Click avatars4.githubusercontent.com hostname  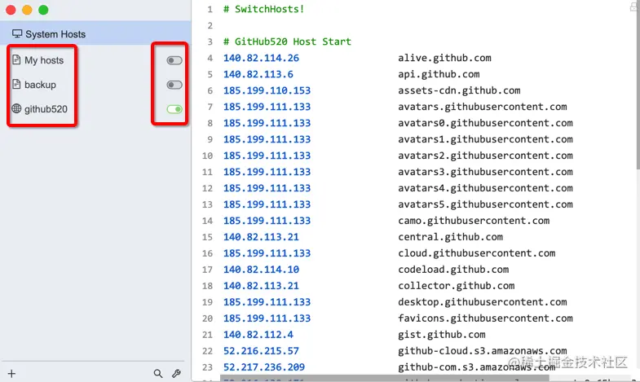point(485,188)
